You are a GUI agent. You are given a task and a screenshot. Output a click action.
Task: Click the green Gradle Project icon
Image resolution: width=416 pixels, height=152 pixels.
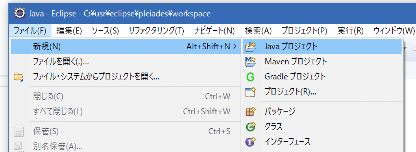(x=250, y=77)
